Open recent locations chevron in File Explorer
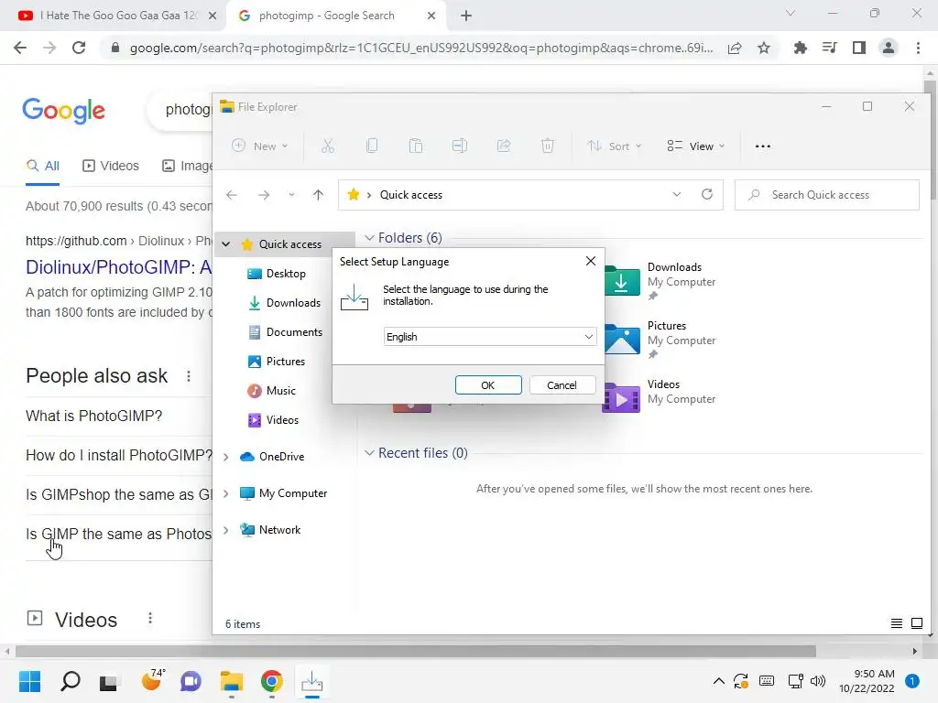This screenshot has width=938, height=703. tap(291, 195)
